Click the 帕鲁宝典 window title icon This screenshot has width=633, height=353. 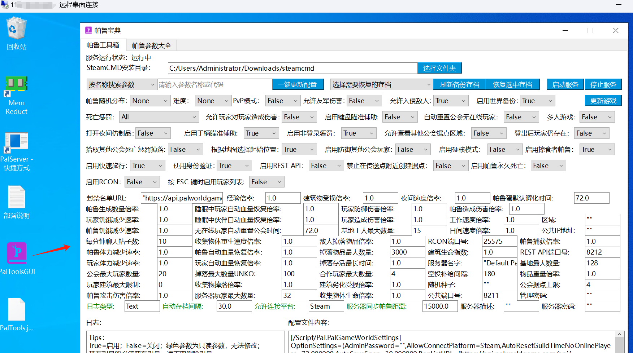[88, 30]
